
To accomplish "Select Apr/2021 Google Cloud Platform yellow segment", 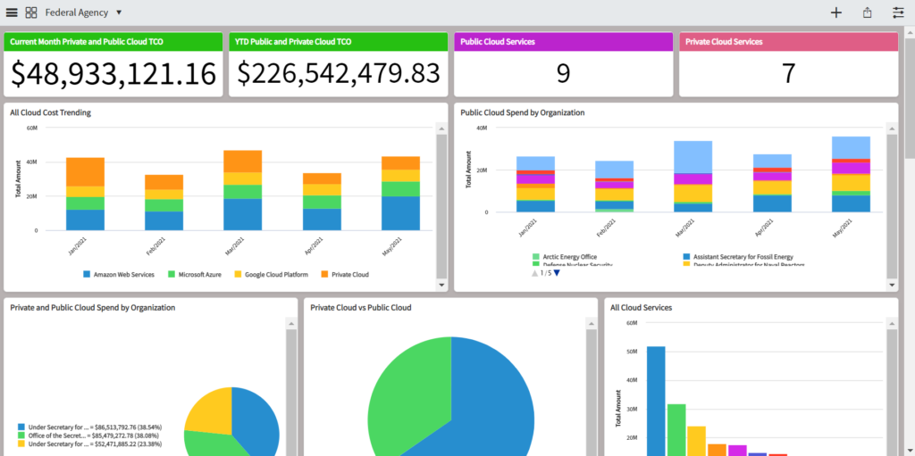I will coord(322,189).
